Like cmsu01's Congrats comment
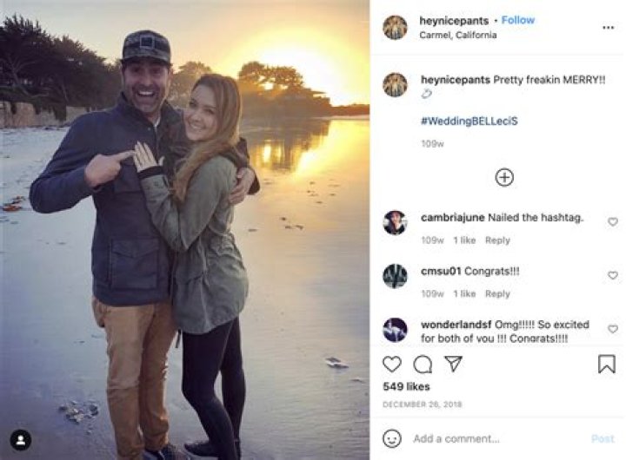Image resolution: width=626 pixels, height=460 pixels. pyautogui.click(x=613, y=275)
